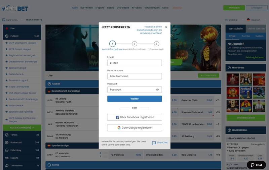
Task: Expand +39 markets for Arminia Bielefeld match
Action: pos(218,112)
